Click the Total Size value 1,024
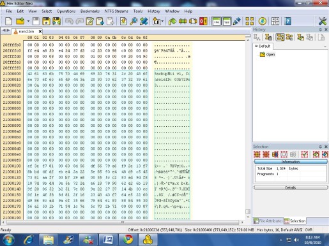Screen dimensions: 329x246 pos(281,168)
